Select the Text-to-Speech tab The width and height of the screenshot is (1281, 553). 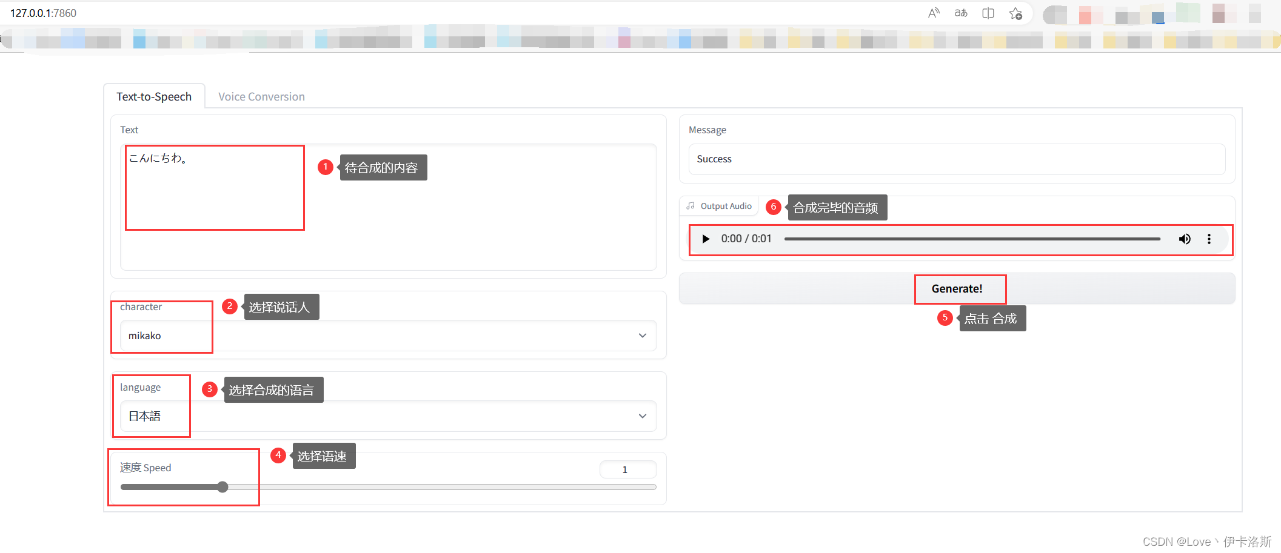click(x=154, y=97)
